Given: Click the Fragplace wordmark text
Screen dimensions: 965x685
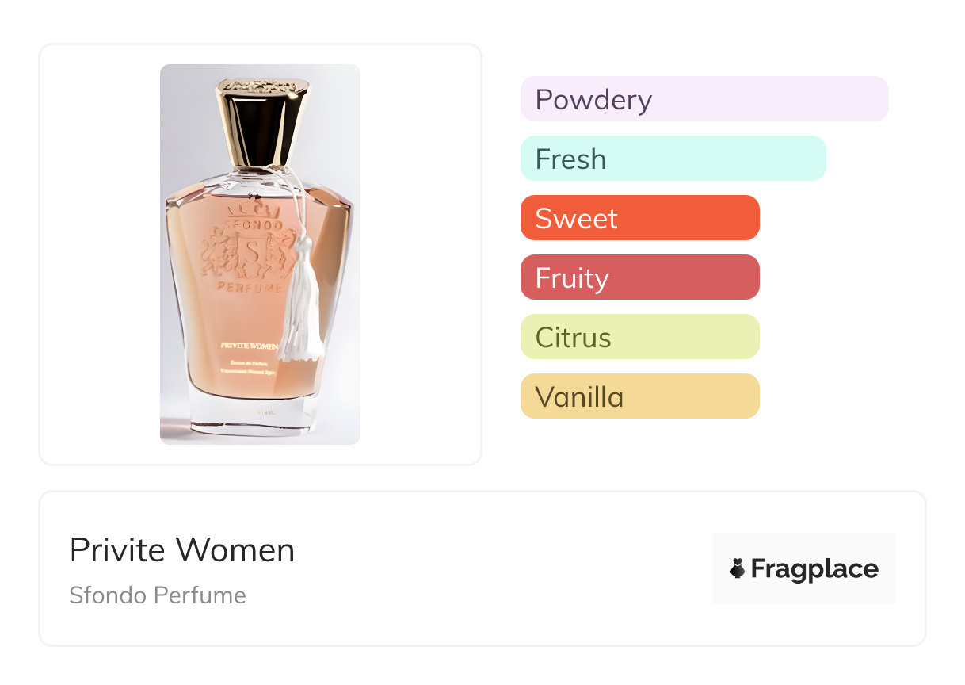Looking at the screenshot, I should [814, 568].
